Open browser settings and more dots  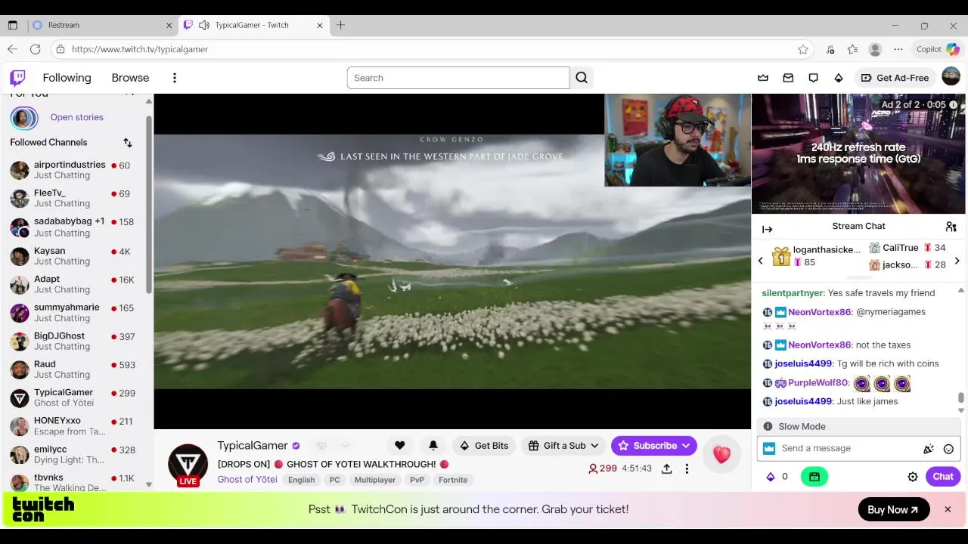898,49
